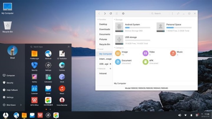This screenshot has width=212, height=119.
Task: Open the Music category
Action: [173, 53]
